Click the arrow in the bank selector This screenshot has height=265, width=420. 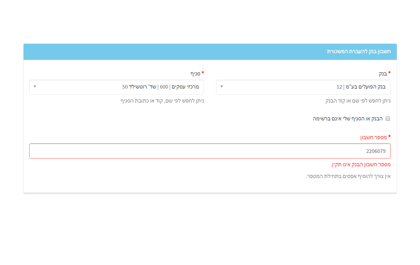222,86
